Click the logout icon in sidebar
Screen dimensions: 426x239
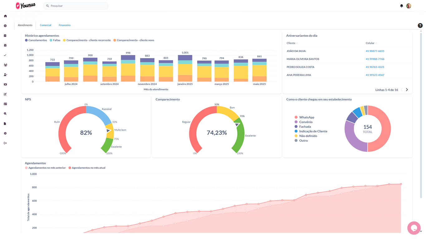[5, 143]
